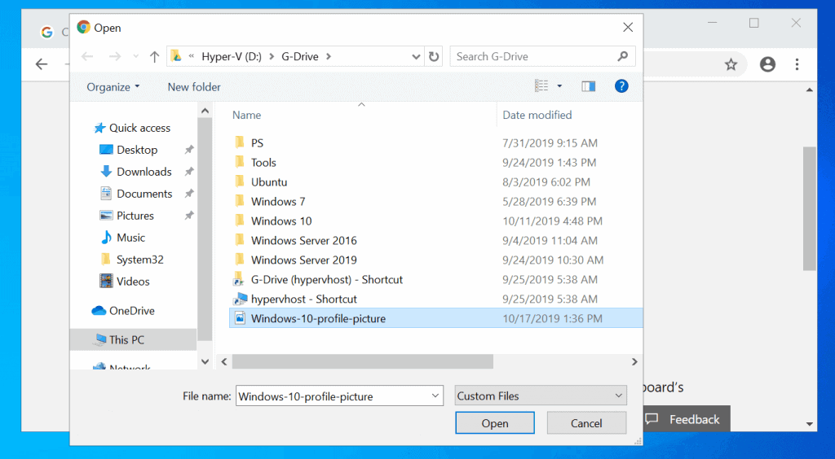Click G-Drive (hypervhost) shortcut icon
The height and width of the screenshot is (459, 835).
click(x=240, y=279)
